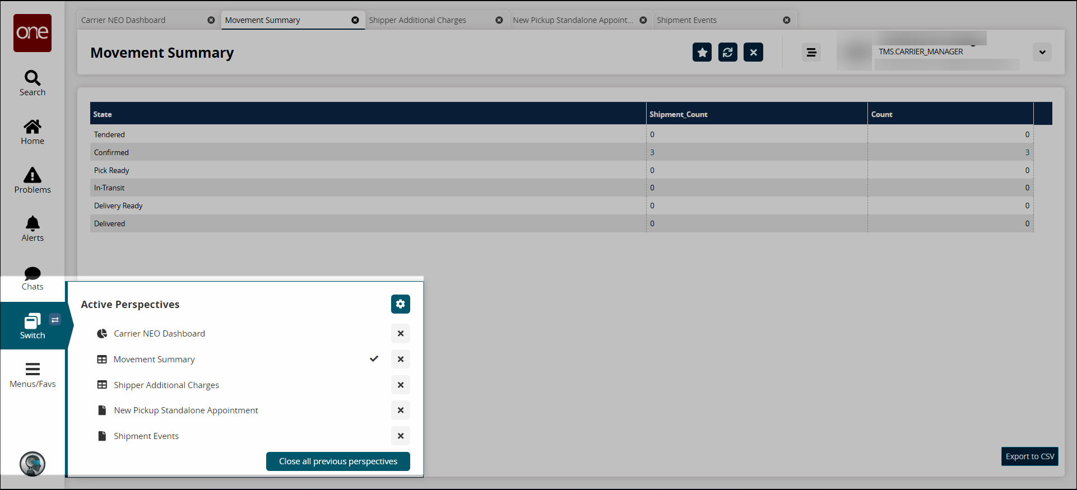Click document icon beside Shipment Events perspective
Screen dimensions: 1077x490
(x=102, y=436)
